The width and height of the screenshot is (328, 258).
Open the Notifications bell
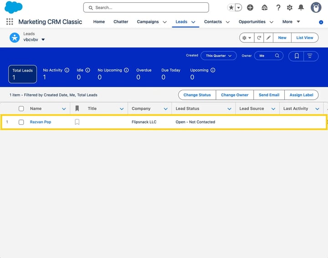[x=301, y=8]
